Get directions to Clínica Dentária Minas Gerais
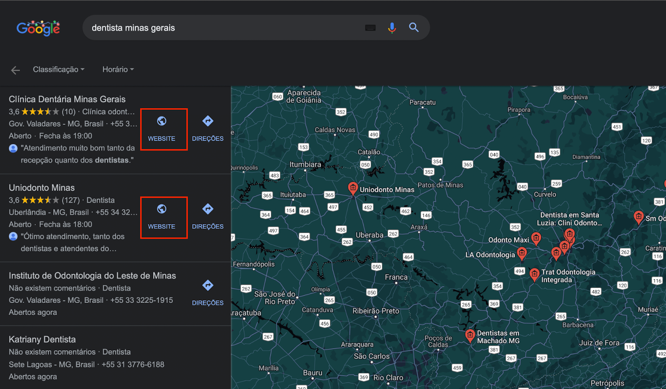 208,129
